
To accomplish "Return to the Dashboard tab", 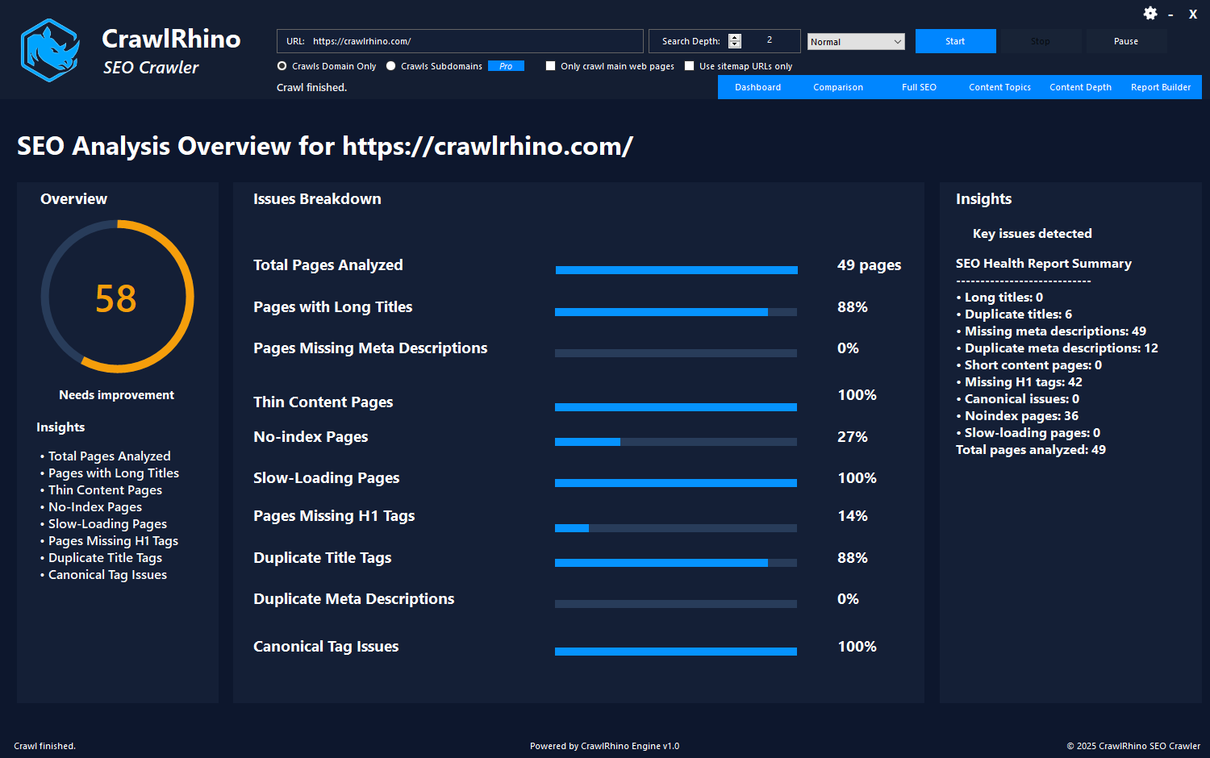I will (x=757, y=87).
